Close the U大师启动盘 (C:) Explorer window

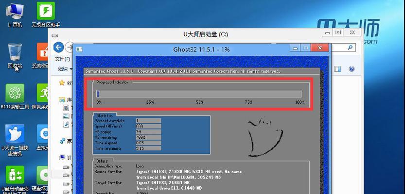coord(352,32)
